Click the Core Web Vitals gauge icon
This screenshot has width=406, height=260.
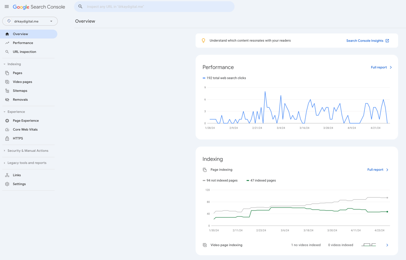(7, 130)
